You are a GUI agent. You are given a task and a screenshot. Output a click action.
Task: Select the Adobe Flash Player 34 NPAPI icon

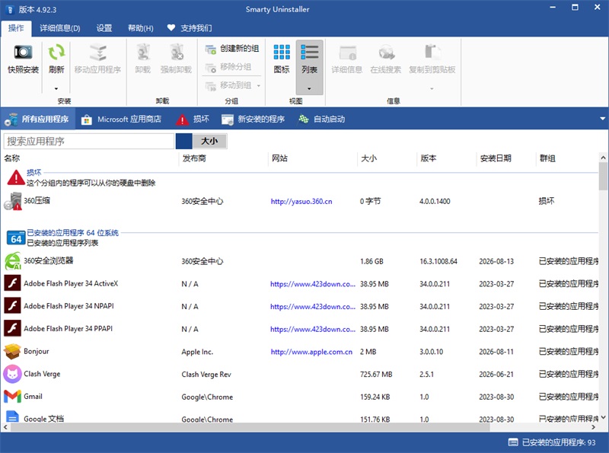pyautogui.click(x=12, y=306)
